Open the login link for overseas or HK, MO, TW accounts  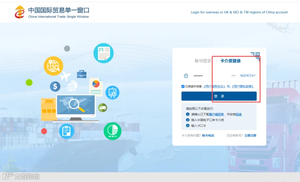point(239,12)
